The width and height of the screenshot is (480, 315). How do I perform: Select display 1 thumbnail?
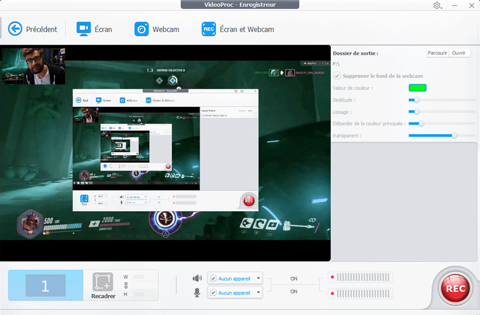coord(45,285)
